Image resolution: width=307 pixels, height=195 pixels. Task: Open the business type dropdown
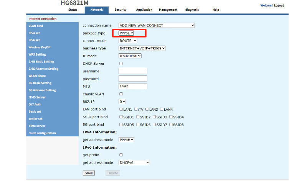click(142, 48)
